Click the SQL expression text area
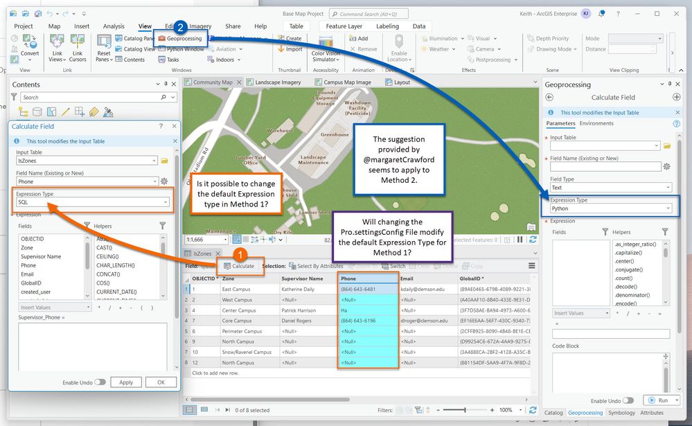The height and width of the screenshot is (426, 692). (x=93, y=347)
